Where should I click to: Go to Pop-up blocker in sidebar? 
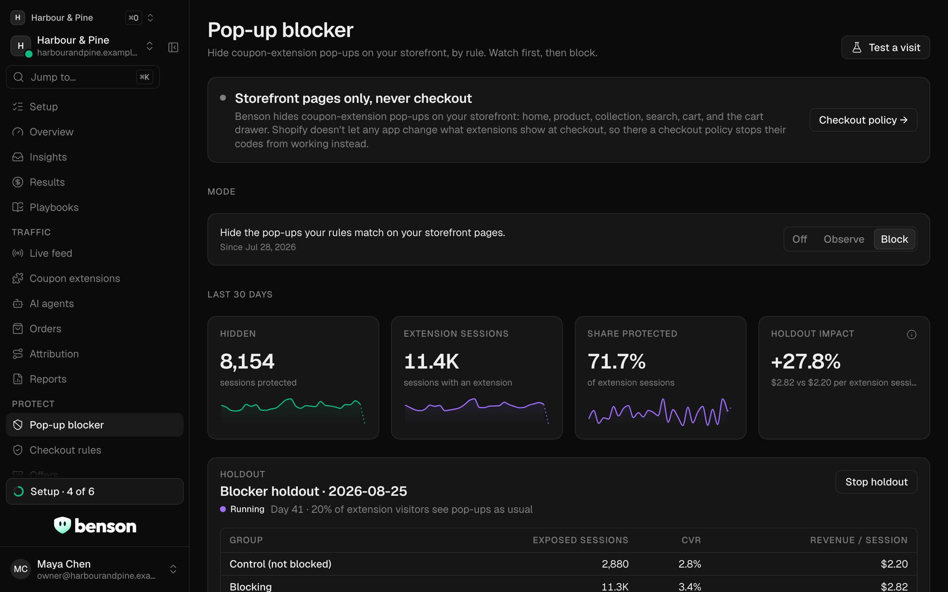click(95, 425)
